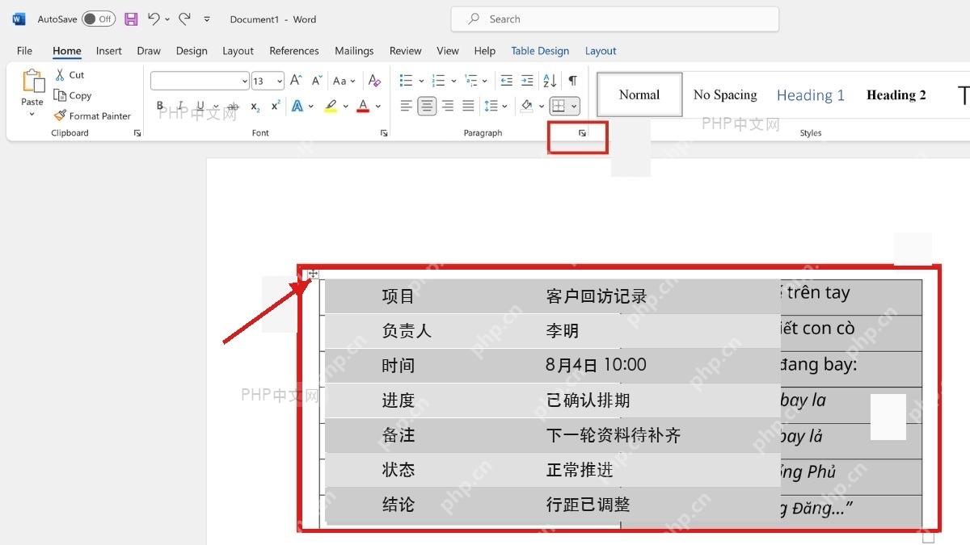Apply the Heading 1 style

coord(811,94)
